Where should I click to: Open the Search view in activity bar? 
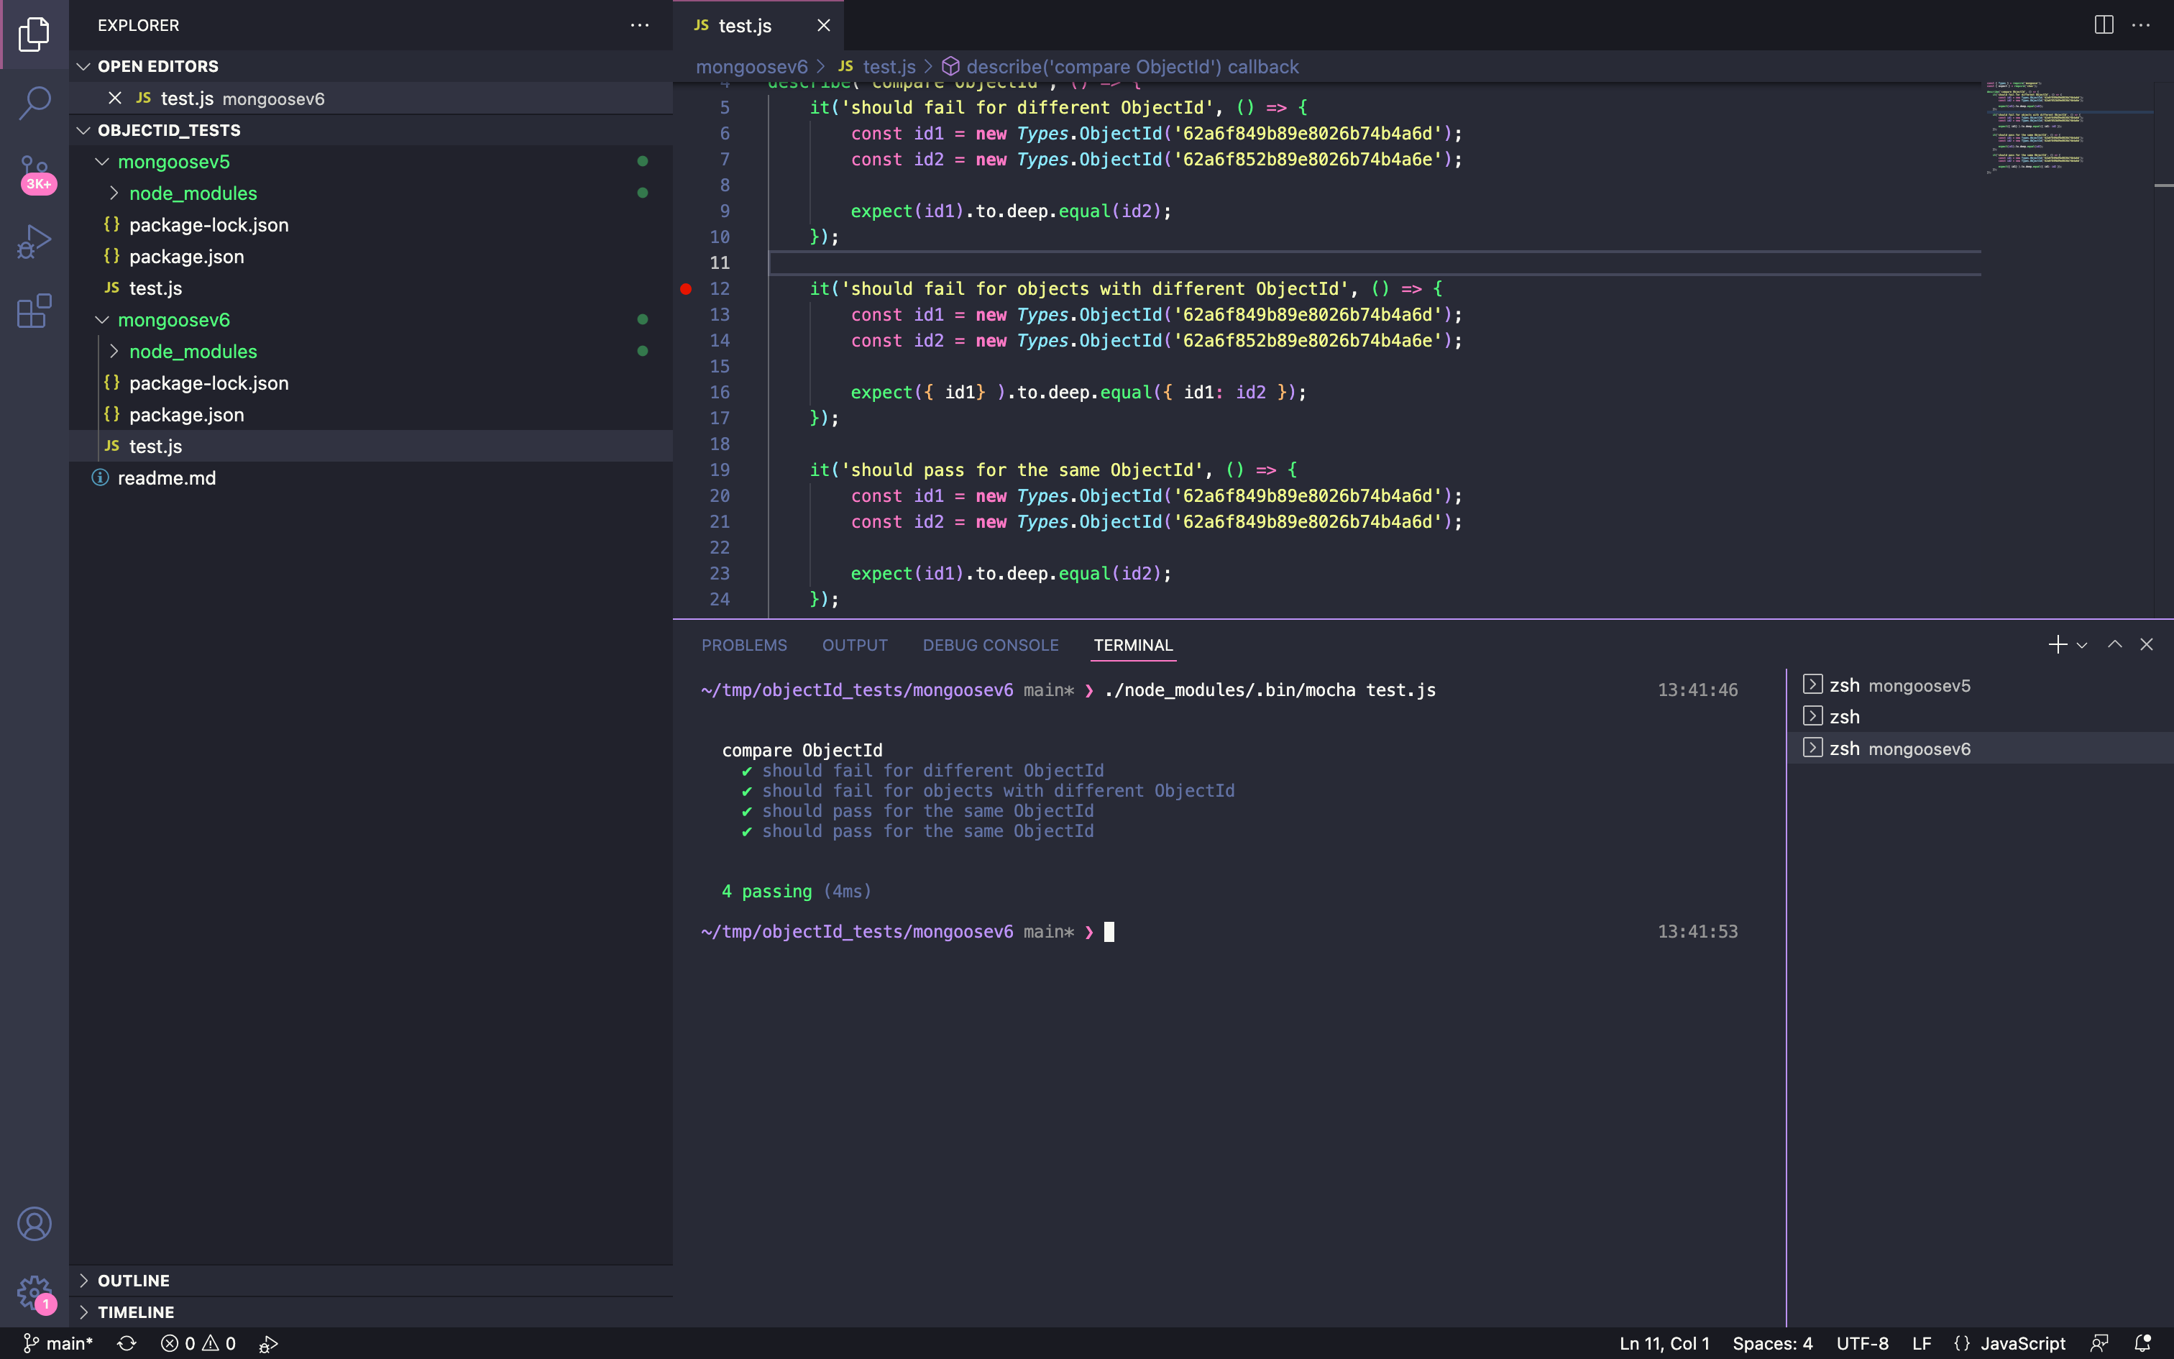[x=34, y=102]
